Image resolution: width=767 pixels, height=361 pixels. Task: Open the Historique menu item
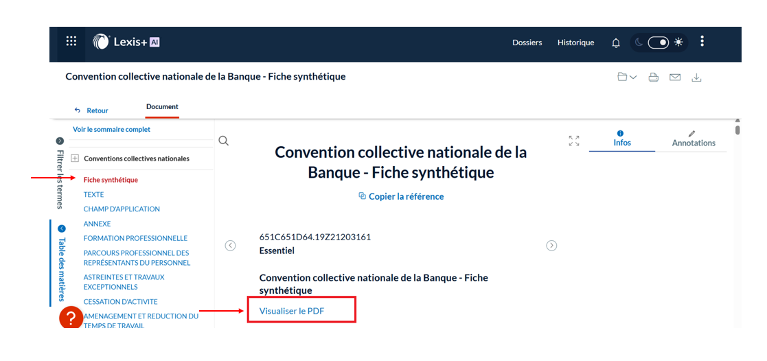click(575, 43)
